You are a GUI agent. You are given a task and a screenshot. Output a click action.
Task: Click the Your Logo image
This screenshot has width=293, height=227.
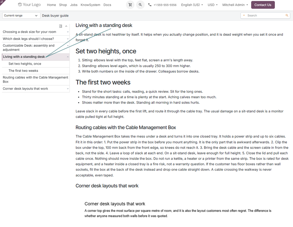[29, 5]
